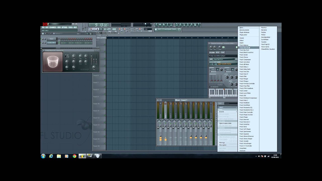
Task: Open the Plugin database entry
Action: pyautogui.click(x=248, y=32)
